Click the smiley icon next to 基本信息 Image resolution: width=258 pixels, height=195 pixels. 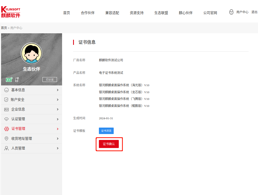(x=6, y=90)
